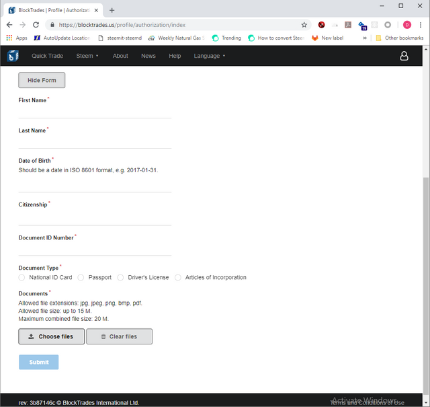Click the browser address bar URL
This screenshot has width=430, height=407.
click(122, 25)
